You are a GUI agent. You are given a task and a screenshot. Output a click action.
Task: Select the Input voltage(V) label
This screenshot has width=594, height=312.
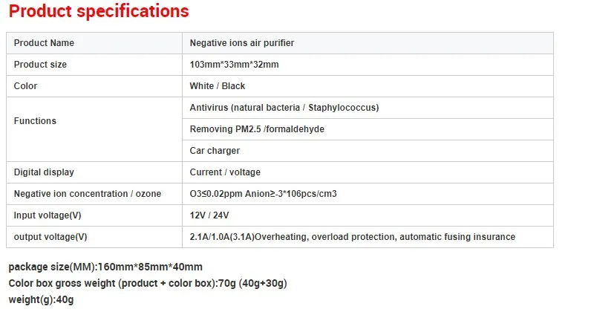(48, 215)
